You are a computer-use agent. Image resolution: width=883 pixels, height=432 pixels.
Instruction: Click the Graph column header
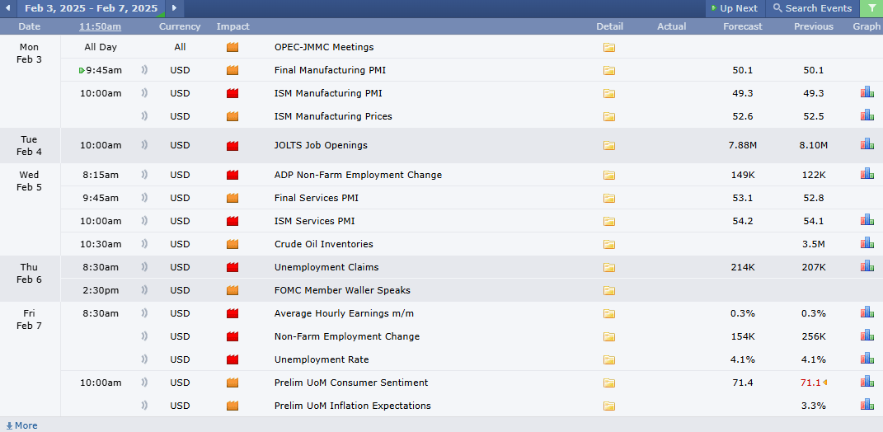[x=867, y=26]
